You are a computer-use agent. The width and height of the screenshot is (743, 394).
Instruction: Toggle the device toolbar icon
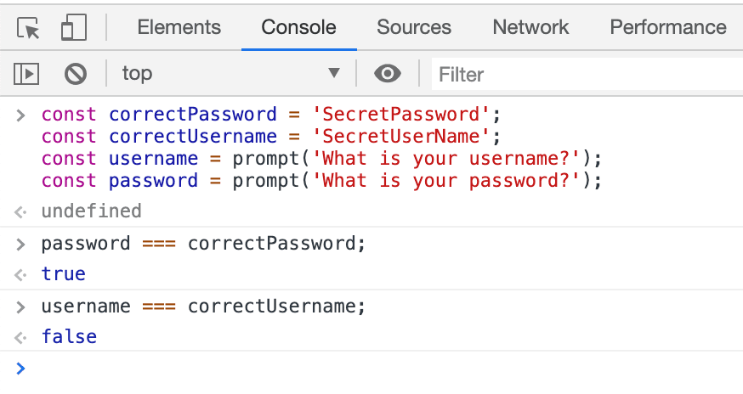click(73, 28)
